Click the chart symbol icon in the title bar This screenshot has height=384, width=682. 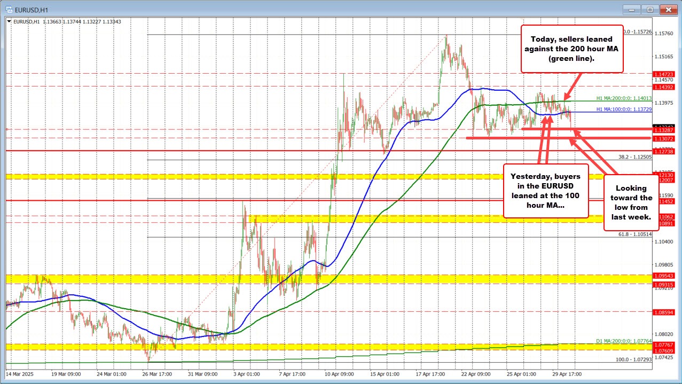pos(9,9)
